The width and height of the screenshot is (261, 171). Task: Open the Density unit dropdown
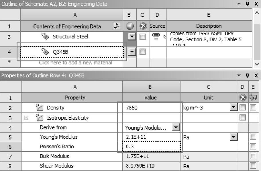[233, 108]
